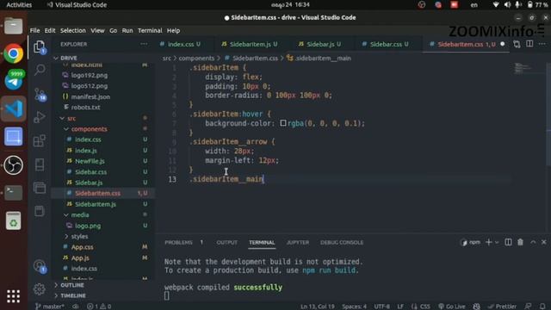This screenshot has width=551, height=310.
Task: Click Go Live in status bar
Action: tap(452, 307)
